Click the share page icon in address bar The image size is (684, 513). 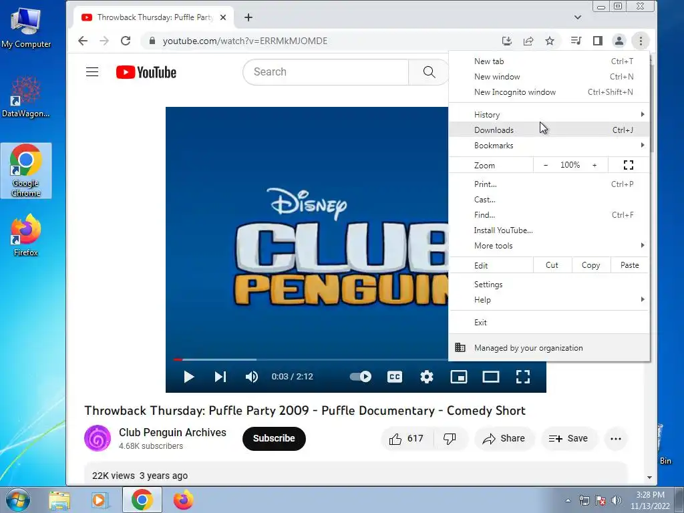528,41
